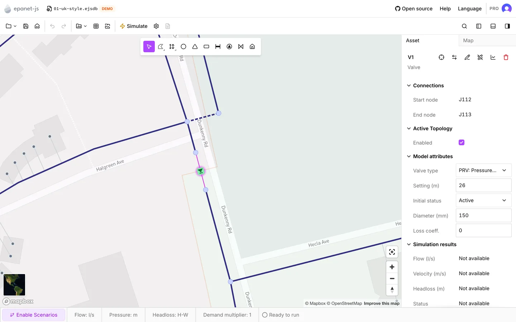Click the Improve this map link
This screenshot has height=322, width=516.
tap(382, 303)
